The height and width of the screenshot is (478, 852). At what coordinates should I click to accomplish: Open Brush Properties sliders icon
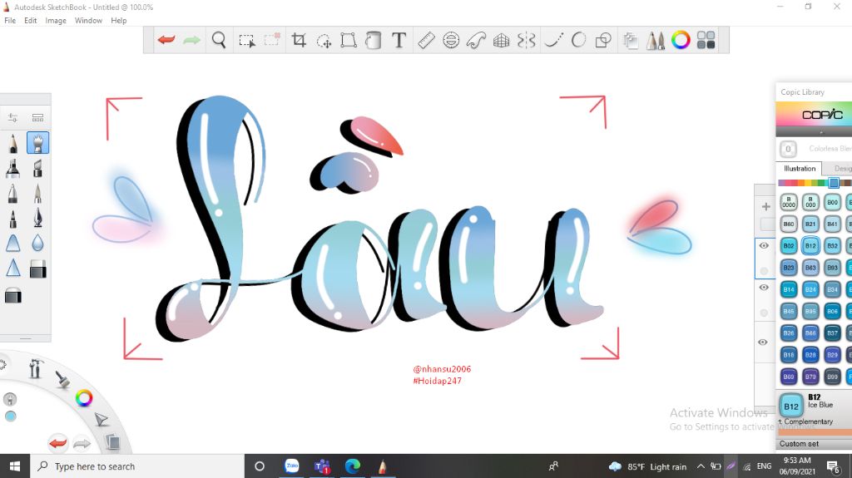coord(12,118)
